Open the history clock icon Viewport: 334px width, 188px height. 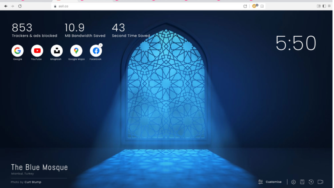point(311,182)
